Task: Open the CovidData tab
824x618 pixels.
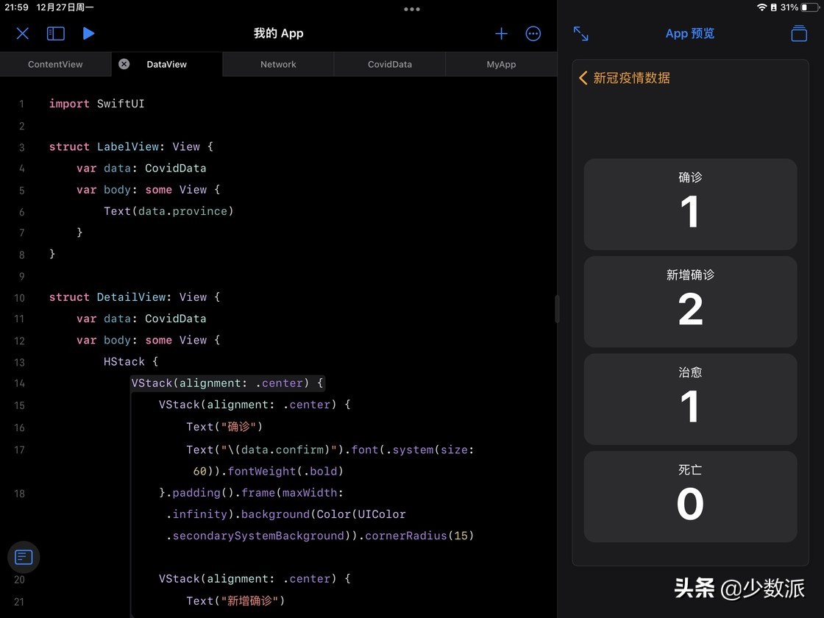Action: [389, 64]
